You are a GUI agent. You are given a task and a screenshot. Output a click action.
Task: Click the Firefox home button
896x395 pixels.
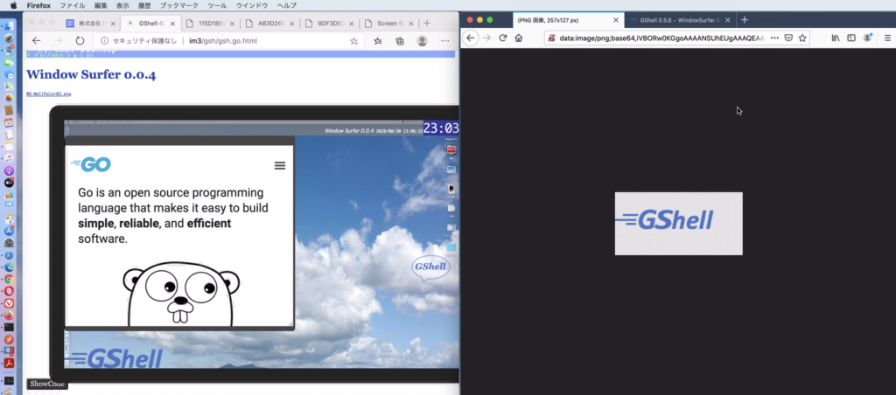519,38
